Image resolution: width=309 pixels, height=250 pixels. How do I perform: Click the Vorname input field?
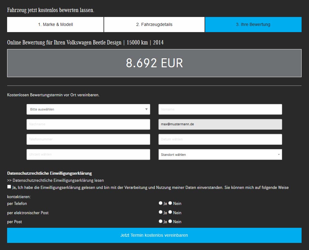[x=220, y=109]
